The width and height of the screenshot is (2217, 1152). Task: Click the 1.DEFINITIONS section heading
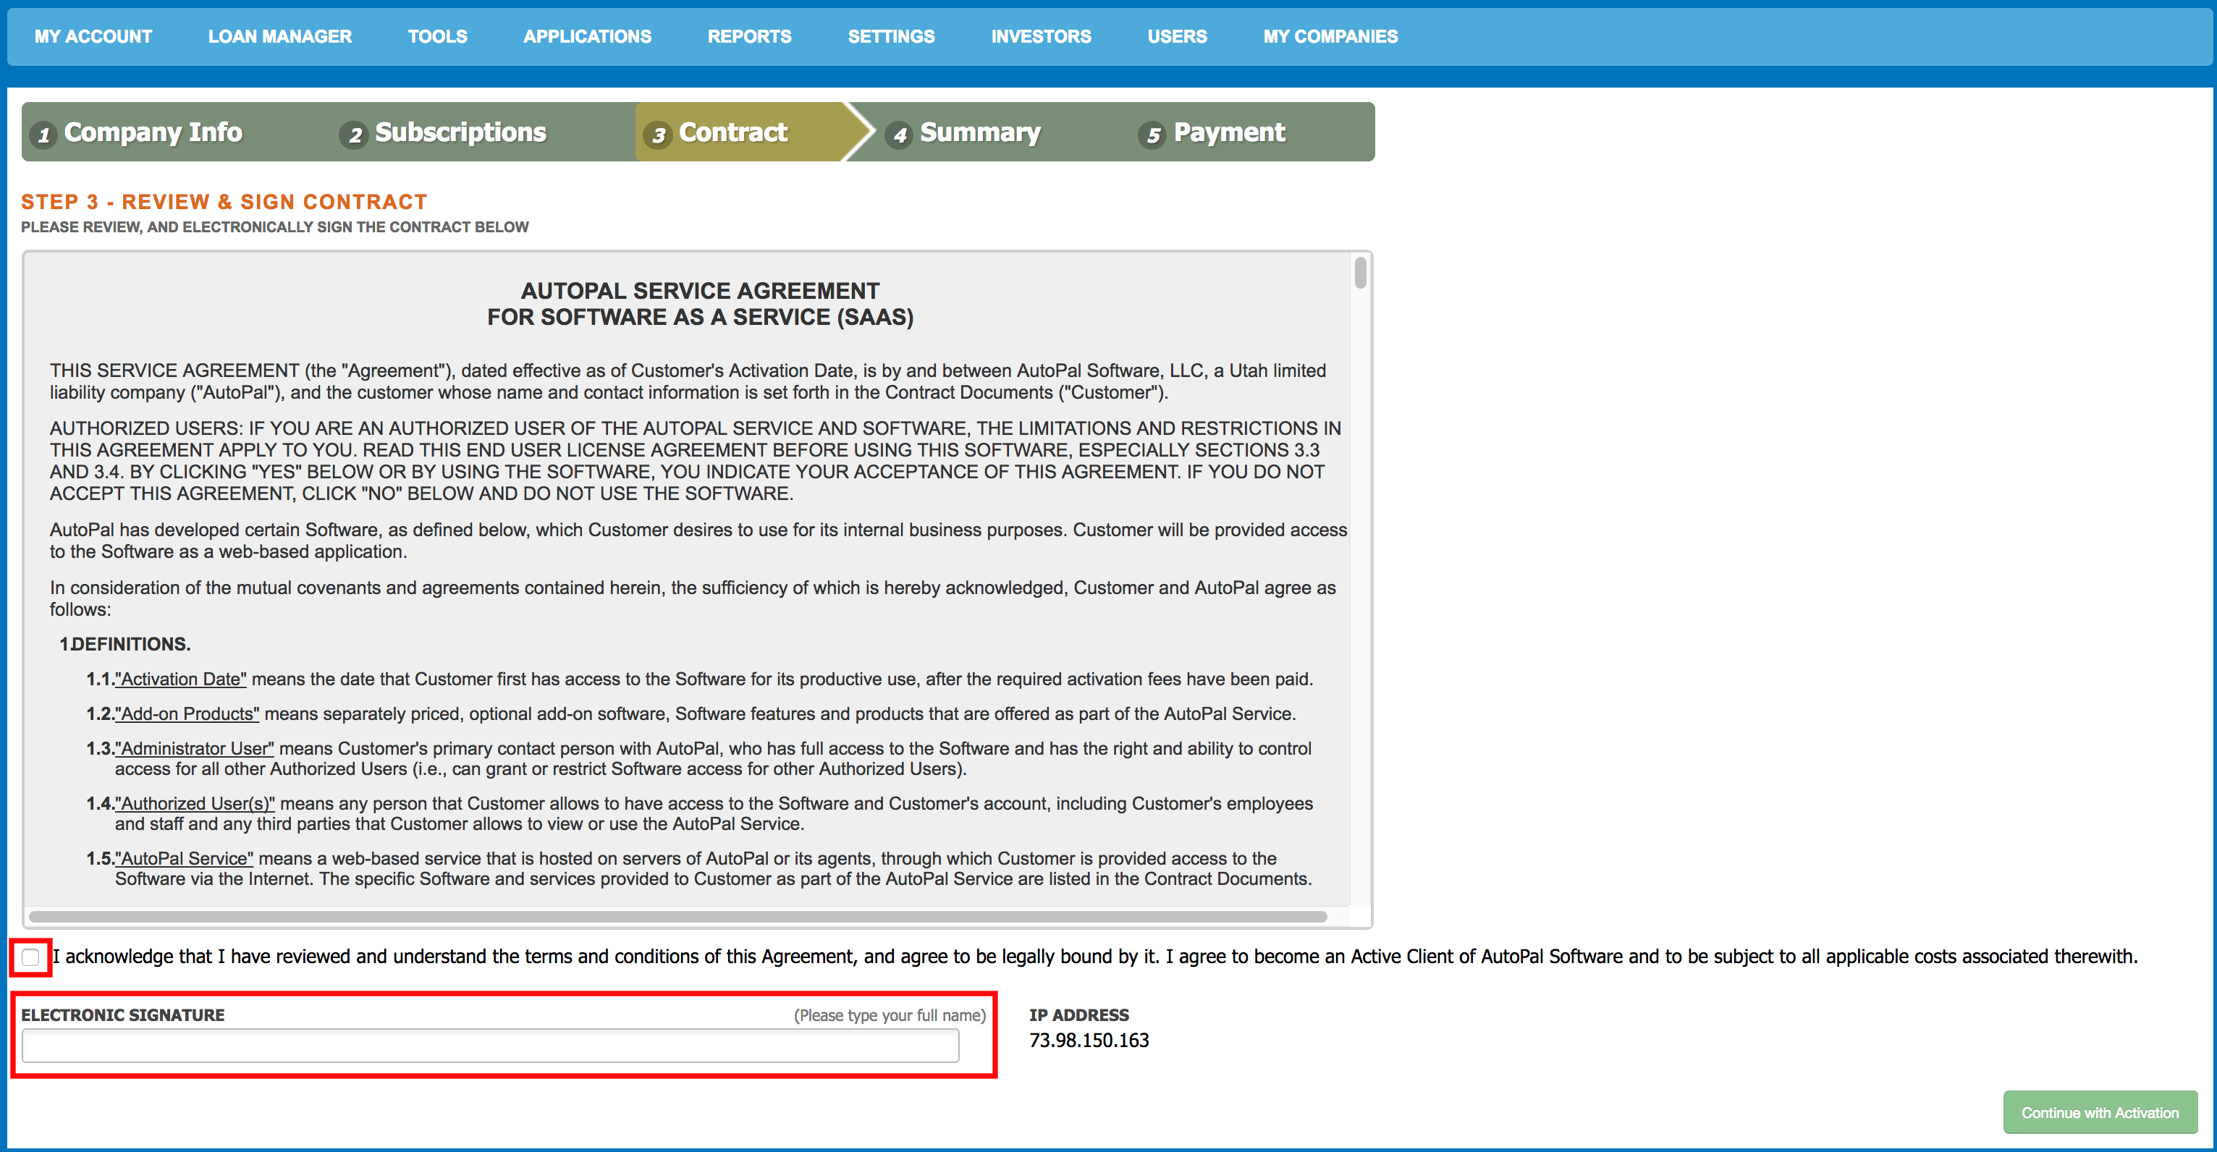[x=124, y=643]
